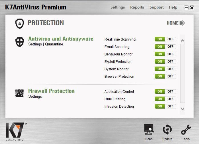Open the Scan monitor icon

(x=149, y=129)
